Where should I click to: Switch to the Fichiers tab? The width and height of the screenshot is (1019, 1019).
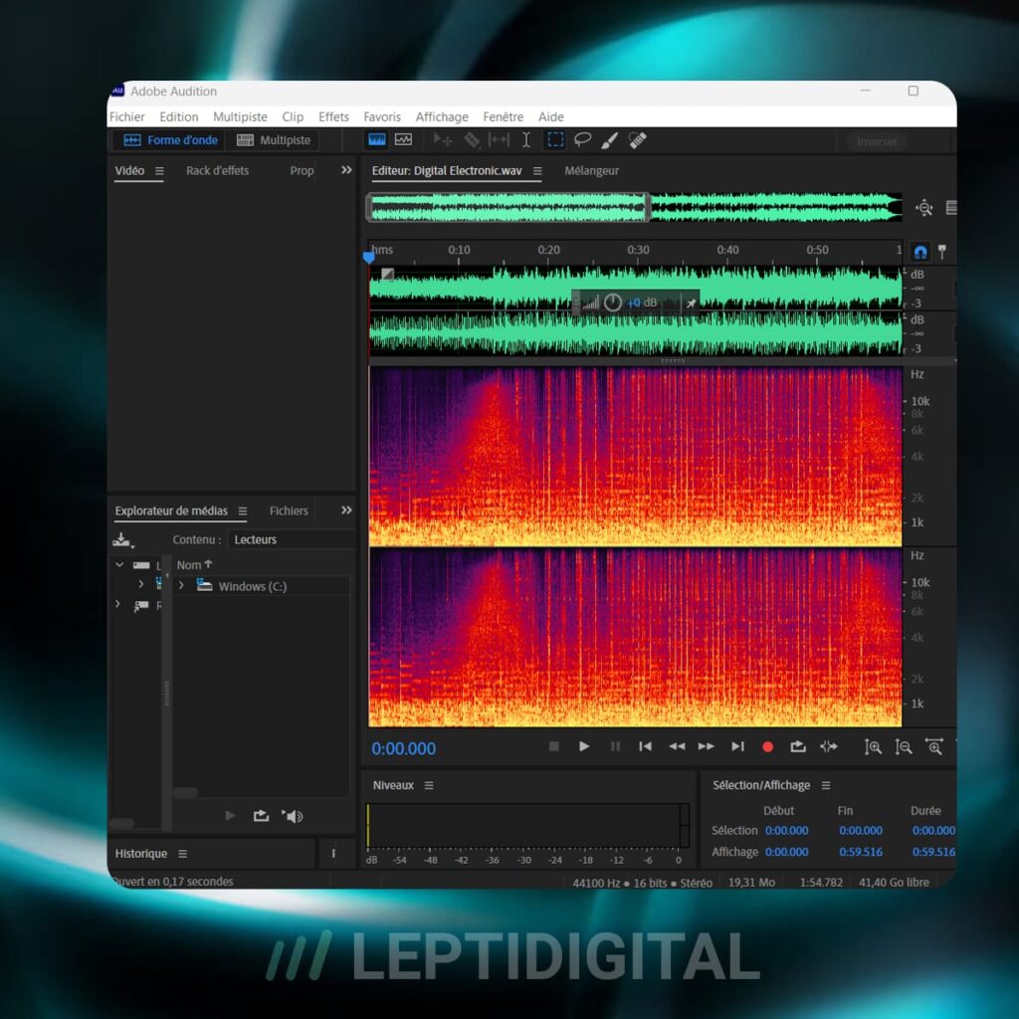[289, 510]
